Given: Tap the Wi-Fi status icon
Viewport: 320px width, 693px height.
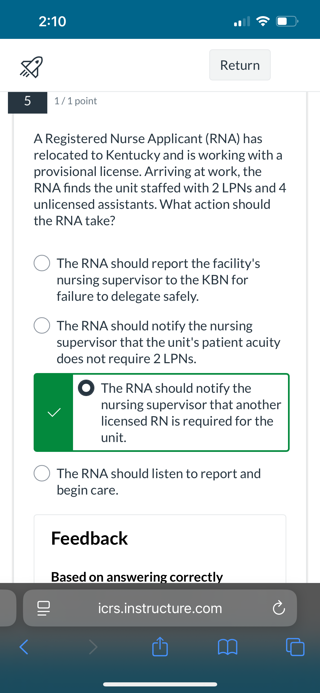Looking at the screenshot, I should coord(263,21).
